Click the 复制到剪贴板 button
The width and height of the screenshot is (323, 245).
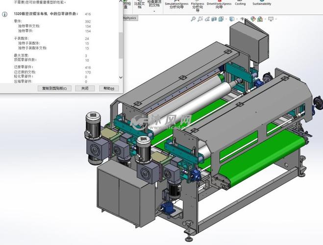55,88
